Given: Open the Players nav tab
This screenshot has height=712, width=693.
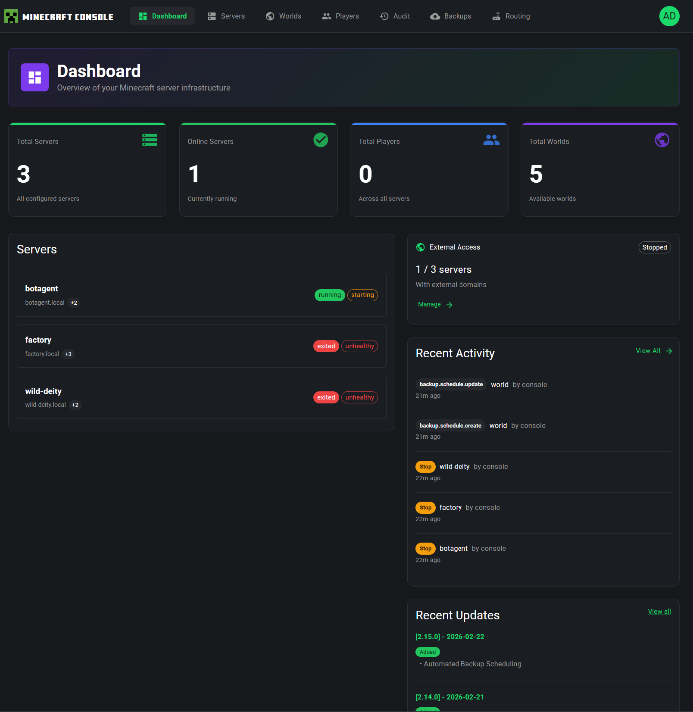Looking at the screenshot, I should click(340, 16).
